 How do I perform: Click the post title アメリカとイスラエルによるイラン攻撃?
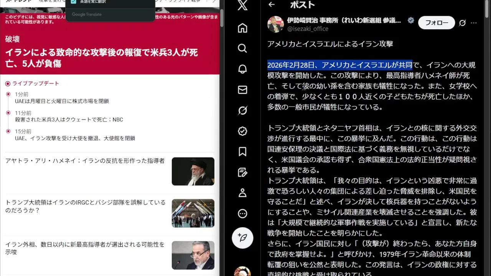330,44
